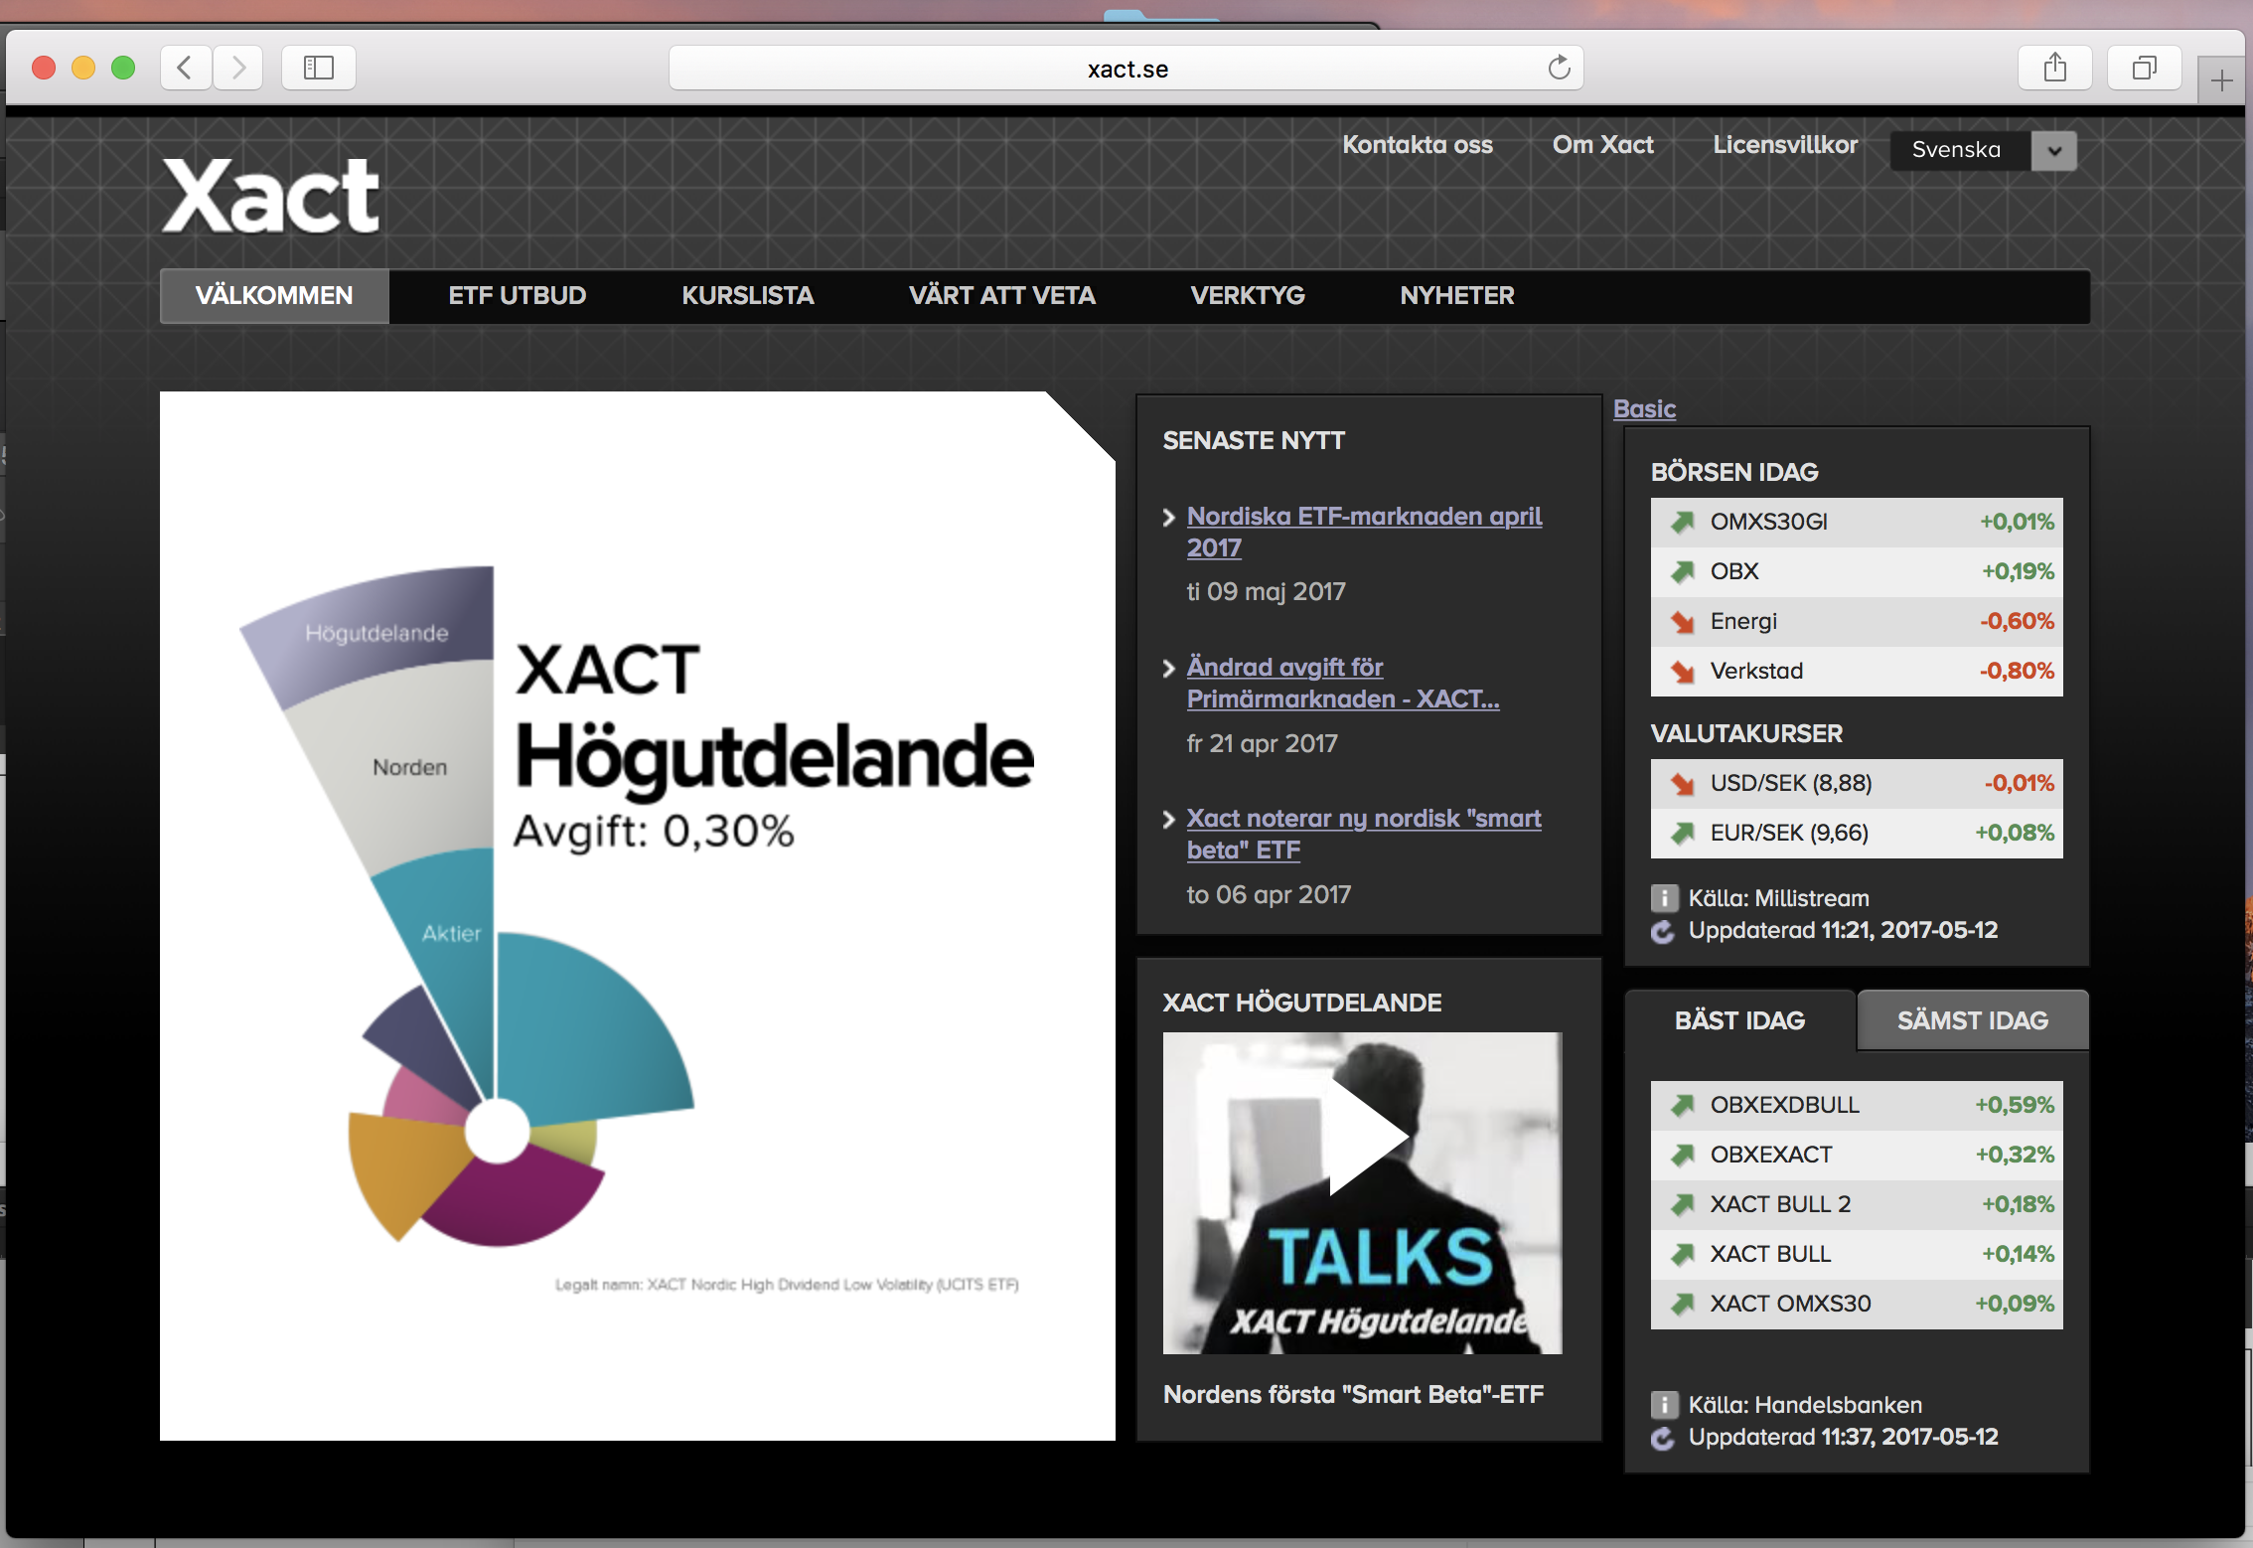Open the VÄRT ATT VETA menu
2253x1548 pixels.
[1001, 296]
